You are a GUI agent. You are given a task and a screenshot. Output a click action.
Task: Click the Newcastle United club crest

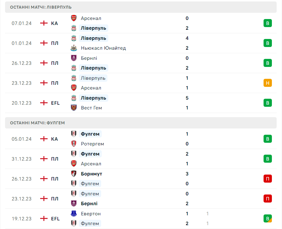pyautogui.click(x=74, y=48)
